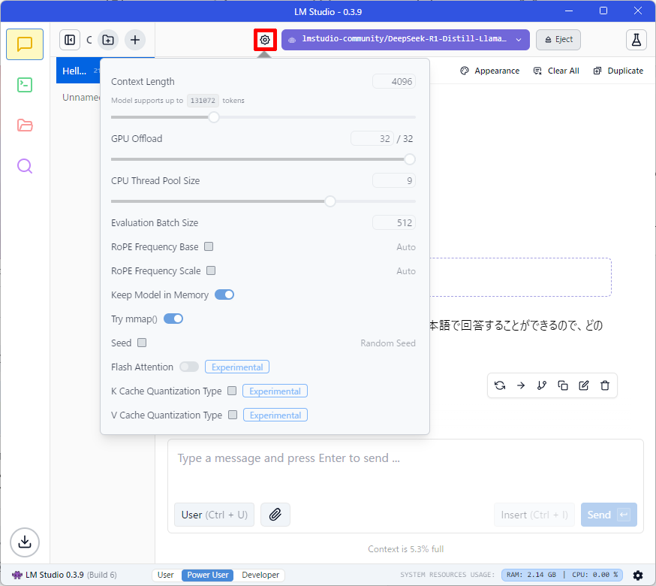Open the advanced configuration flask icon
656x586 pixels.
coord(636,40)
